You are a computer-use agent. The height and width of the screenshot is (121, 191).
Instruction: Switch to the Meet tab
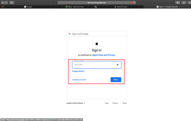tap(74, 7)
